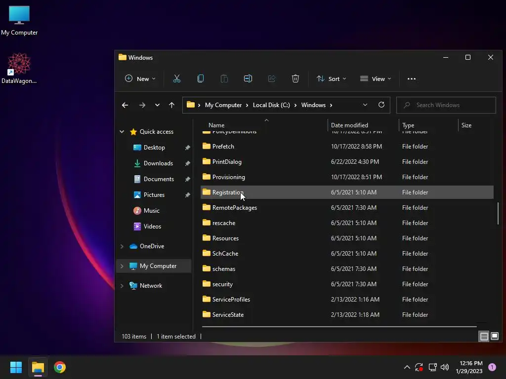Switch to large thumbnails view icon in status bar

pyautogui.click(x=495, y=336)
